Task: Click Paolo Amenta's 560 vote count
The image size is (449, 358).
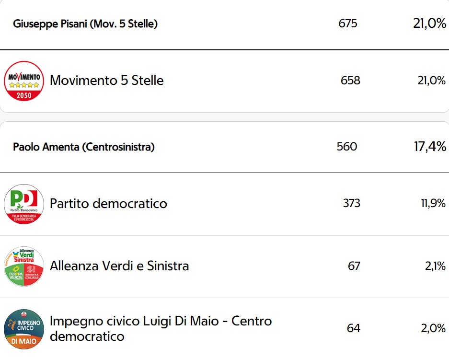Action: pos(347,147)
